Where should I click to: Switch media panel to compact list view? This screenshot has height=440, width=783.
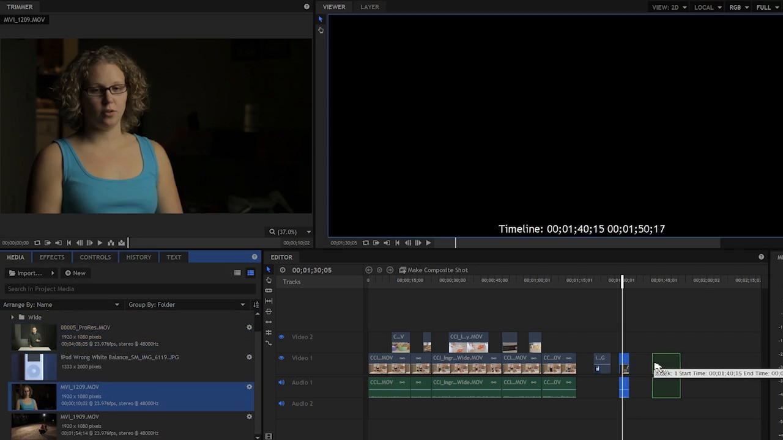point(237,273)
